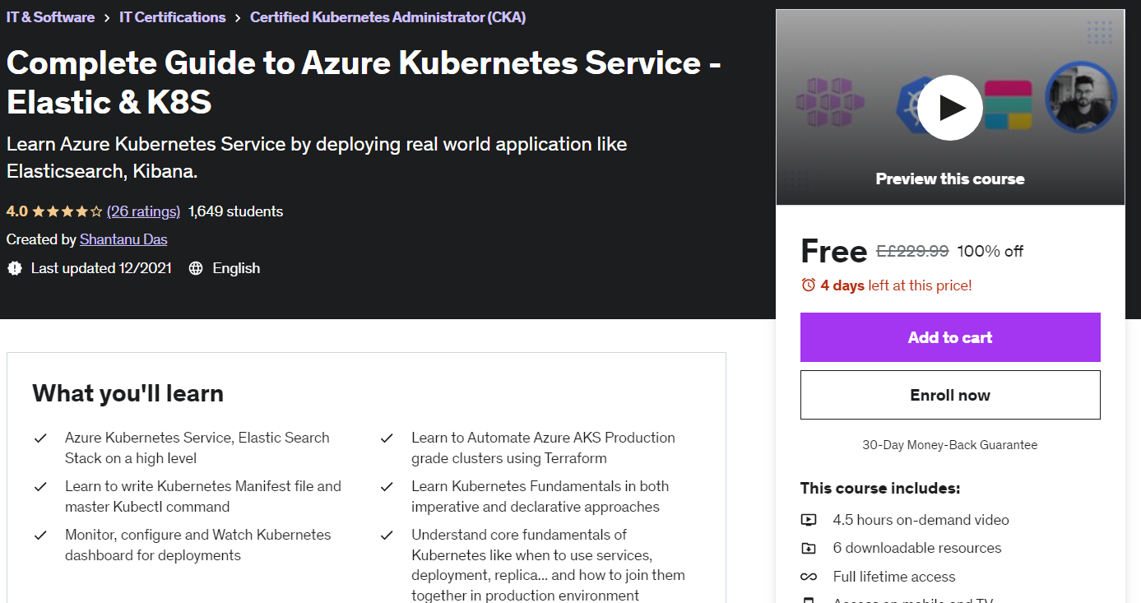The width and height of the screenshot is (1141, 603).
Task: Click the star rating icons
Action: click(x=67, y=211)
